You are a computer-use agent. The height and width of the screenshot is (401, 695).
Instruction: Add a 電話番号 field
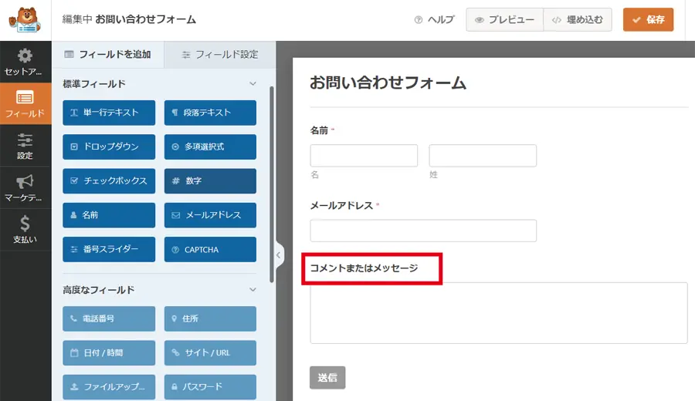point(109,318)
